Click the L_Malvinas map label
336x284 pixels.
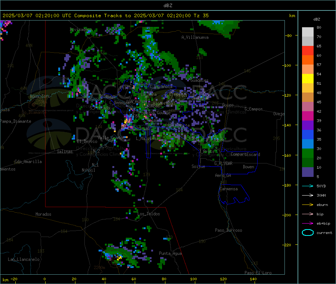[147, 138]
